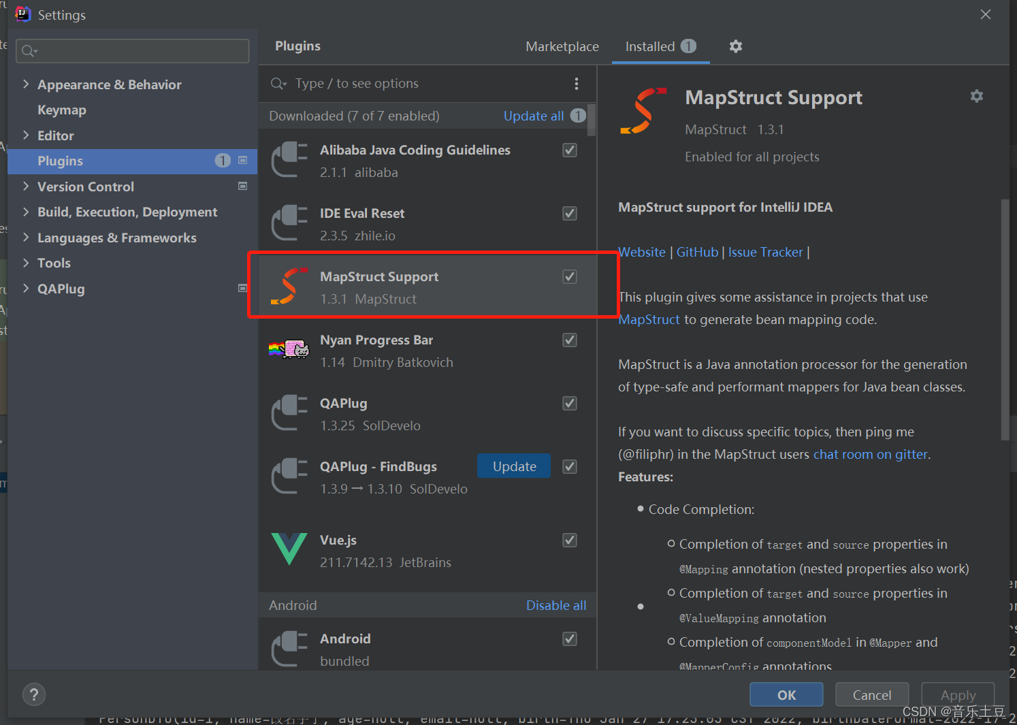Click Update all plugins link

[534, 116]
